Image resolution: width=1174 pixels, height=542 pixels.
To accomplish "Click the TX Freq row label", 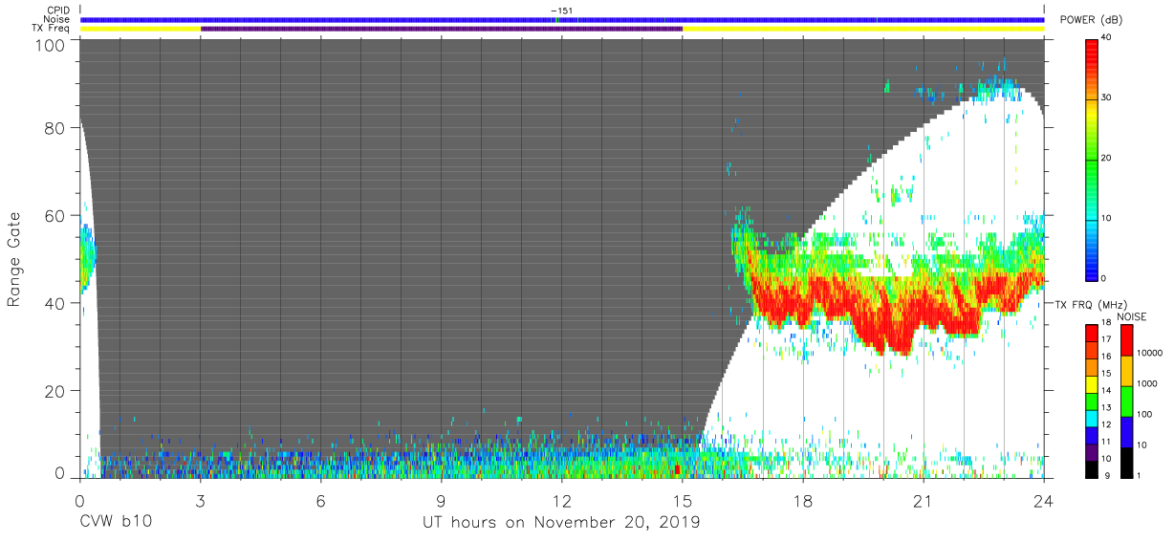I will (x=53, y=29).
